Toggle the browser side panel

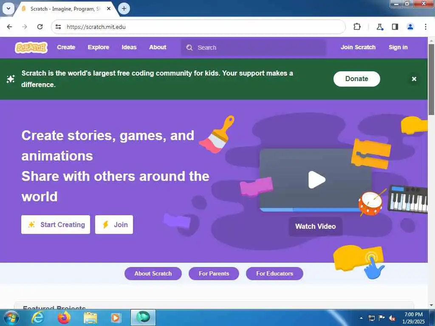pyautogui.click(x=395, y=27)
